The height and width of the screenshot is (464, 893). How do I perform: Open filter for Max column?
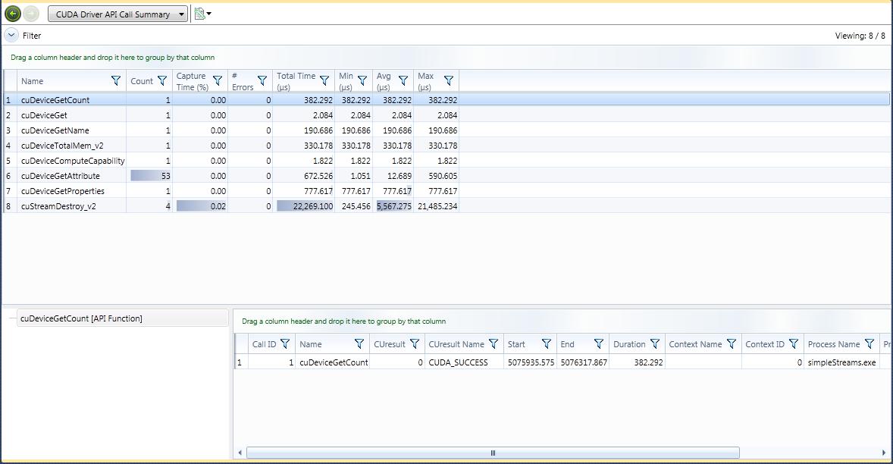[x=449, y=81]
